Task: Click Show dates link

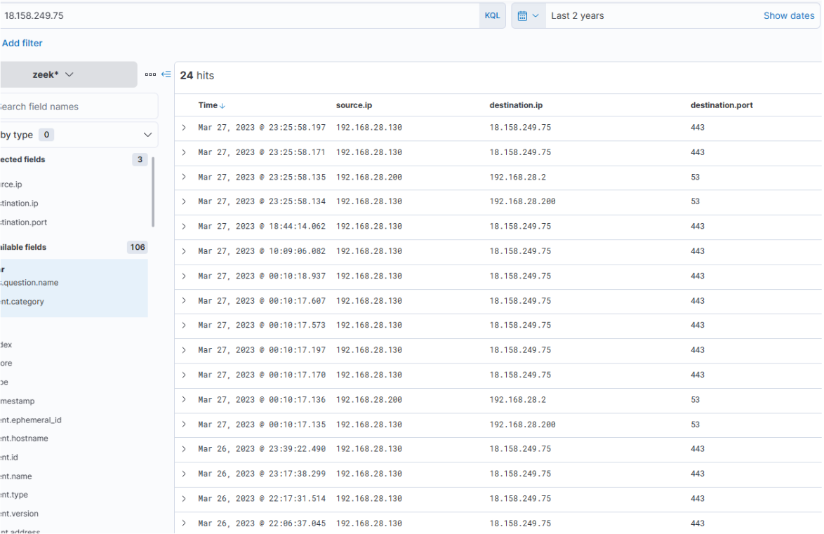Action: click(788, 15)
